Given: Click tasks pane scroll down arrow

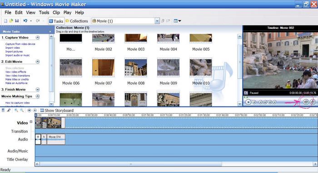Looking at the screenshot, I should click(x=51, y=103).
